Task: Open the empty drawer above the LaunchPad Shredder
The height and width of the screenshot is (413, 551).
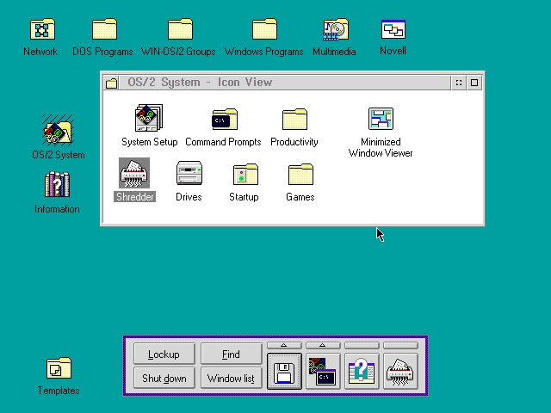Action: pos(400,346)
